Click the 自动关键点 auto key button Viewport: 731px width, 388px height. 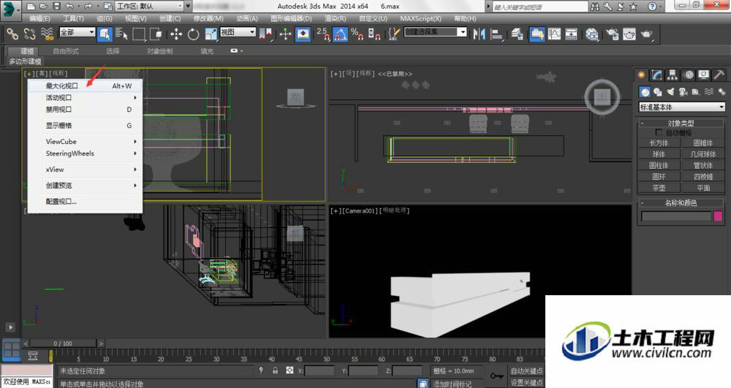click(527, 370)
